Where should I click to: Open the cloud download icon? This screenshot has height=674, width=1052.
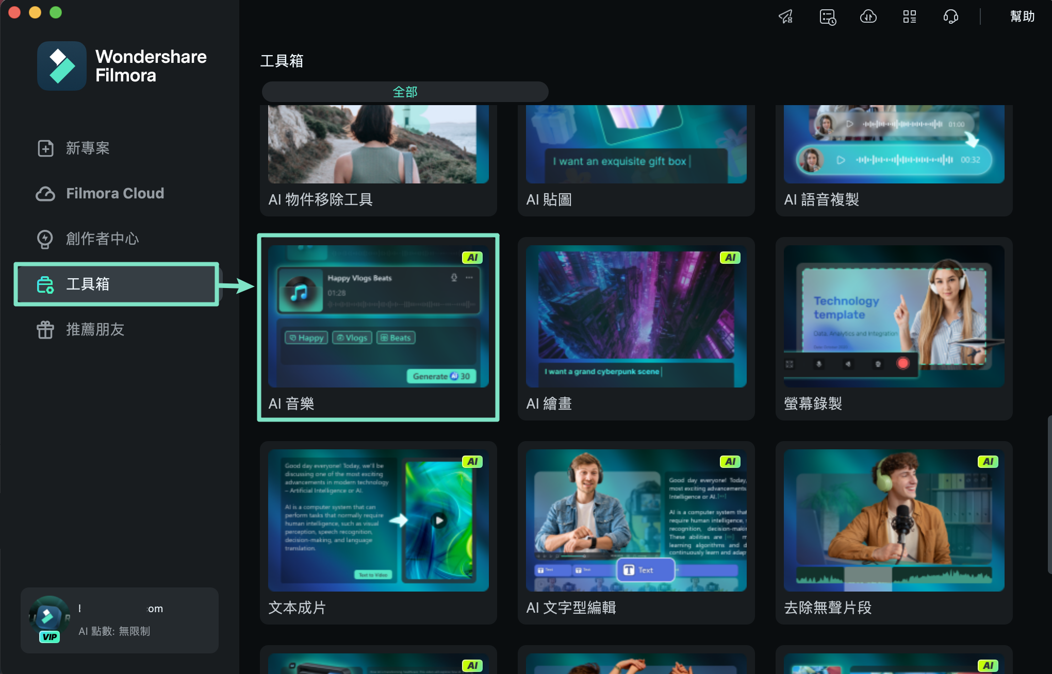868,16
